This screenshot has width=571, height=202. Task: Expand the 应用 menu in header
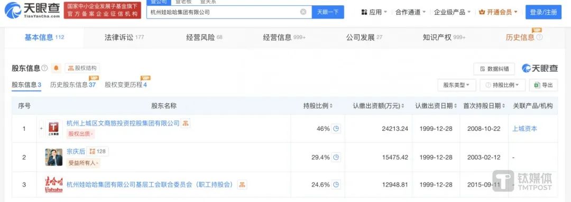pos(374,12)
